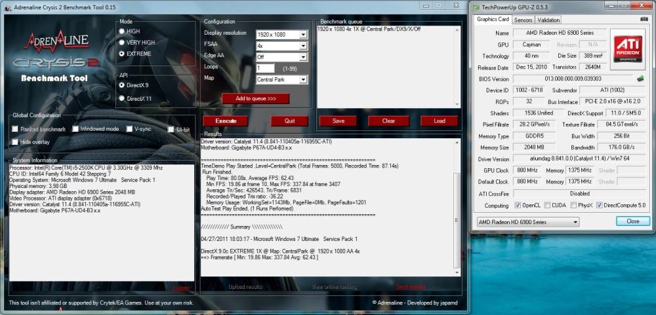The image size is (656, 315).
Task: Click the View online ranking link
Action: (x=334, y=287)
